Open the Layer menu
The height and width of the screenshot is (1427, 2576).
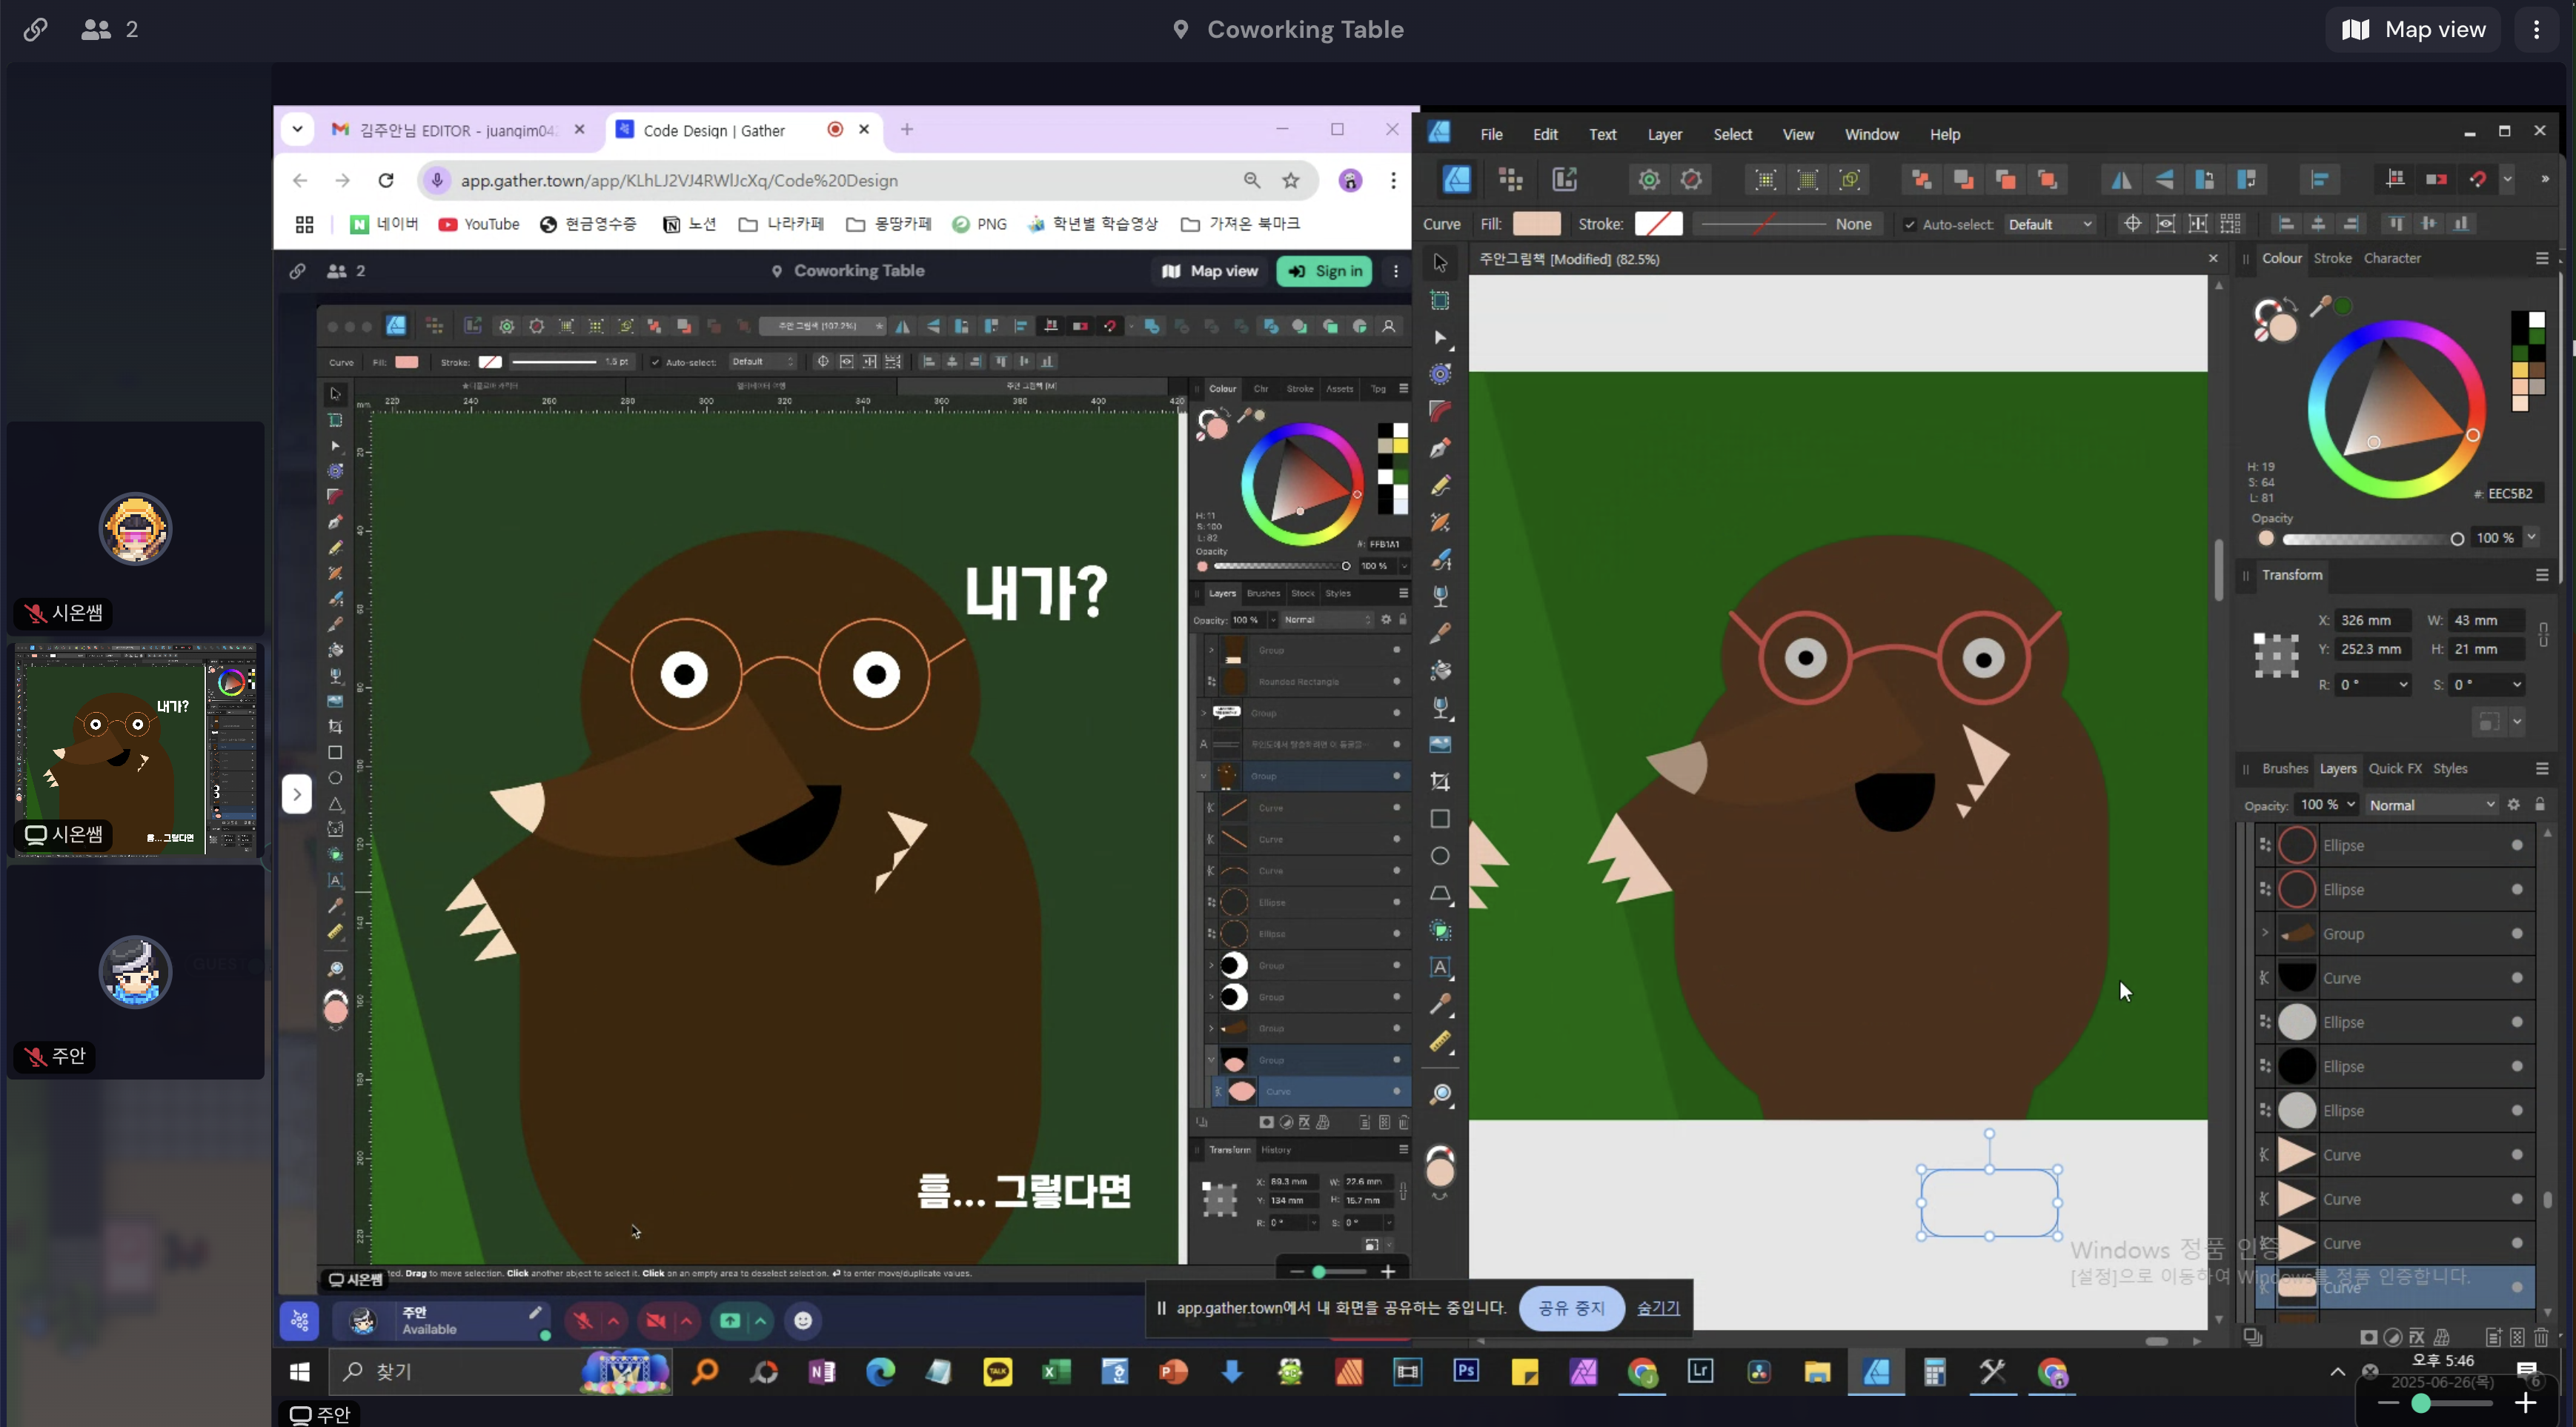1664,134
